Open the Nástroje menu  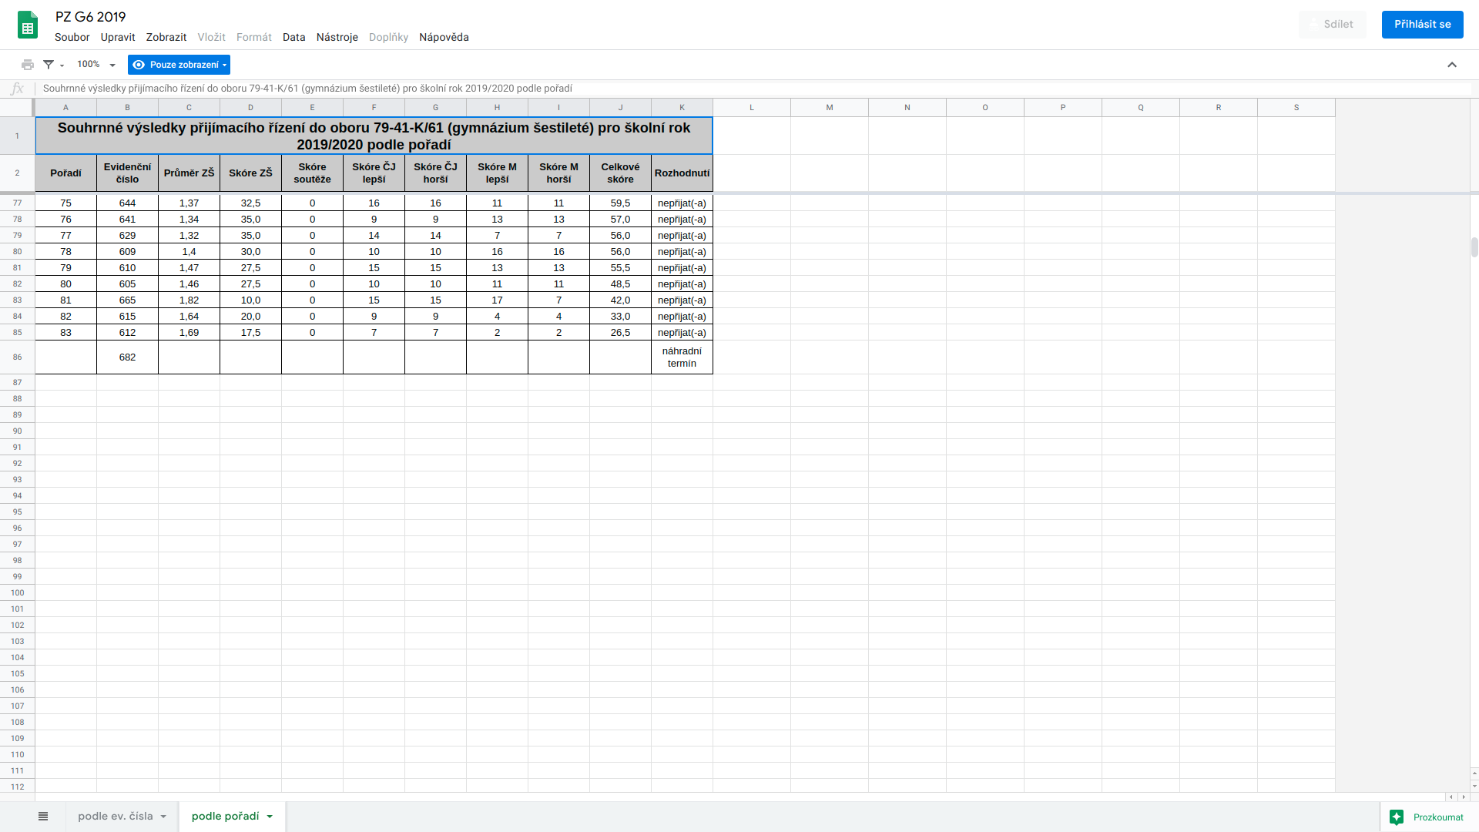click(x=337, y=37)
